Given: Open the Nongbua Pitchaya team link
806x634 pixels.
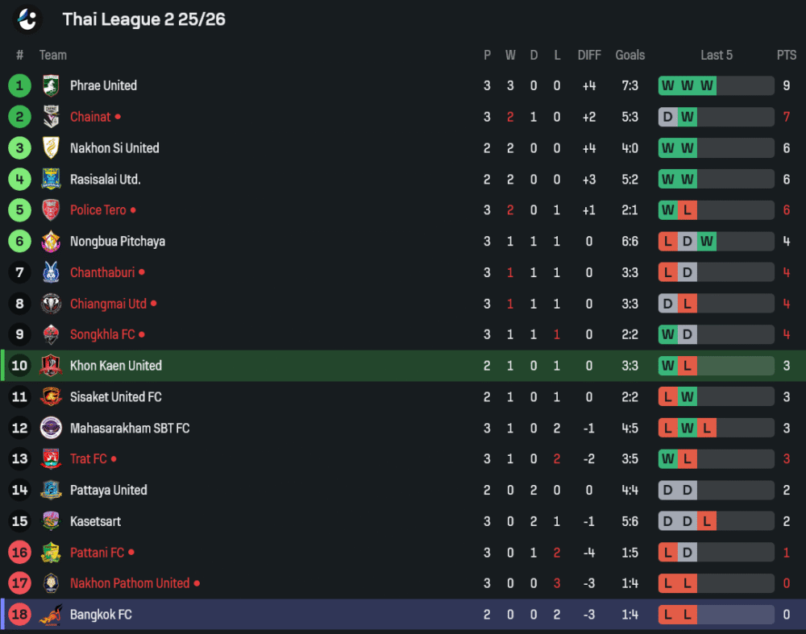Looking at the screenshot, I should tap(118, 241).
